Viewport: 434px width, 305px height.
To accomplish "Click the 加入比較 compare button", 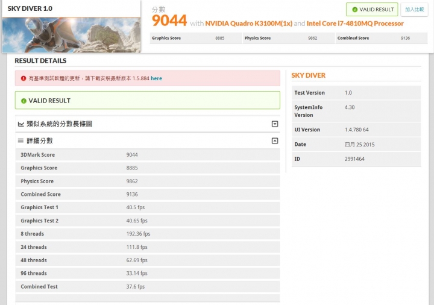I will tap(414, 10).
